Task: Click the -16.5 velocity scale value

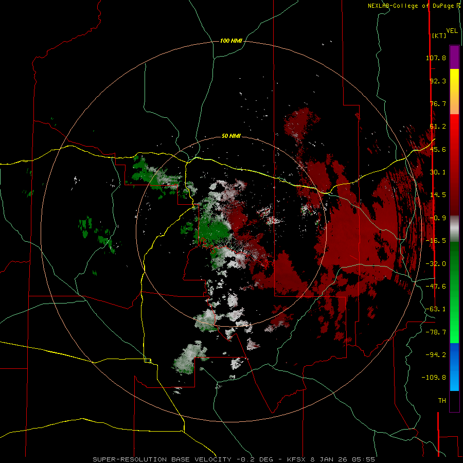Action: (x=436, y=241)
